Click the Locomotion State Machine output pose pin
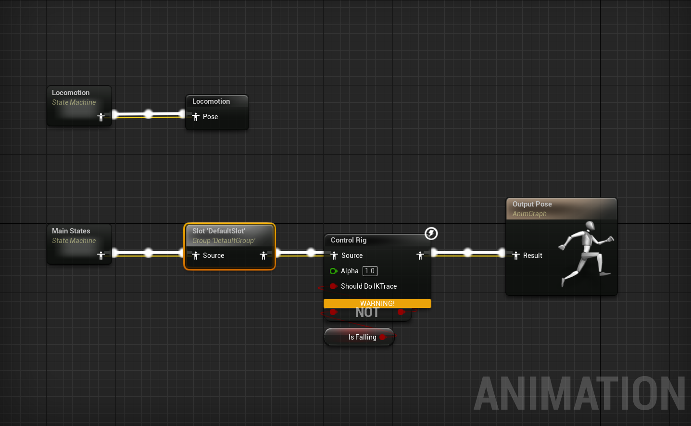691x426 pixels. [101, 117]
